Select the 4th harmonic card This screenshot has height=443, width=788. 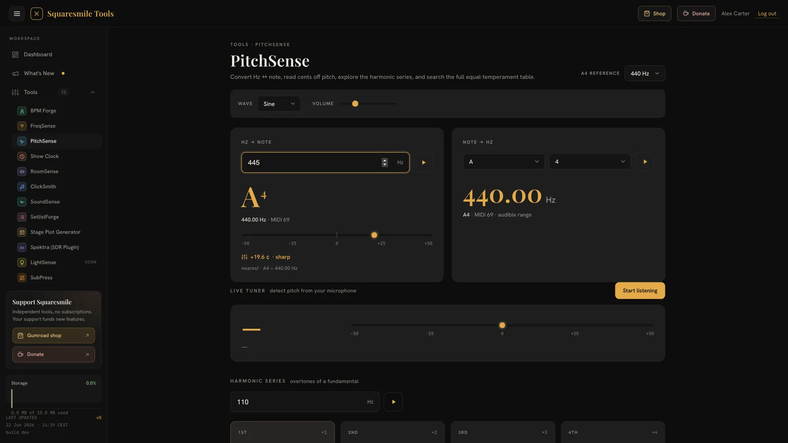(613, 432)
